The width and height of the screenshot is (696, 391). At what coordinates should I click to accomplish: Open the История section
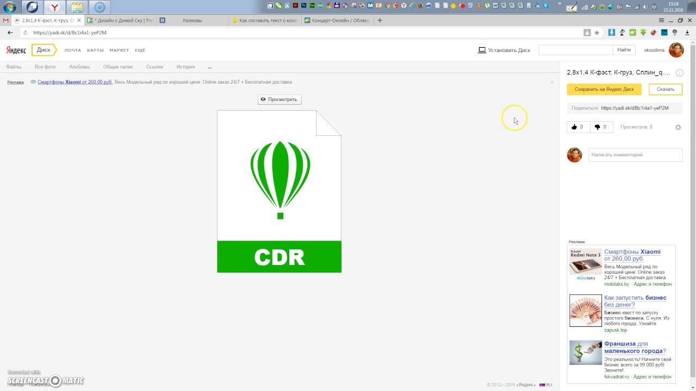pos(185,67)
